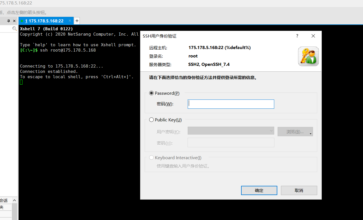Click the Connecting to 175.178.5.168:22 line

[x=62, y=66]
